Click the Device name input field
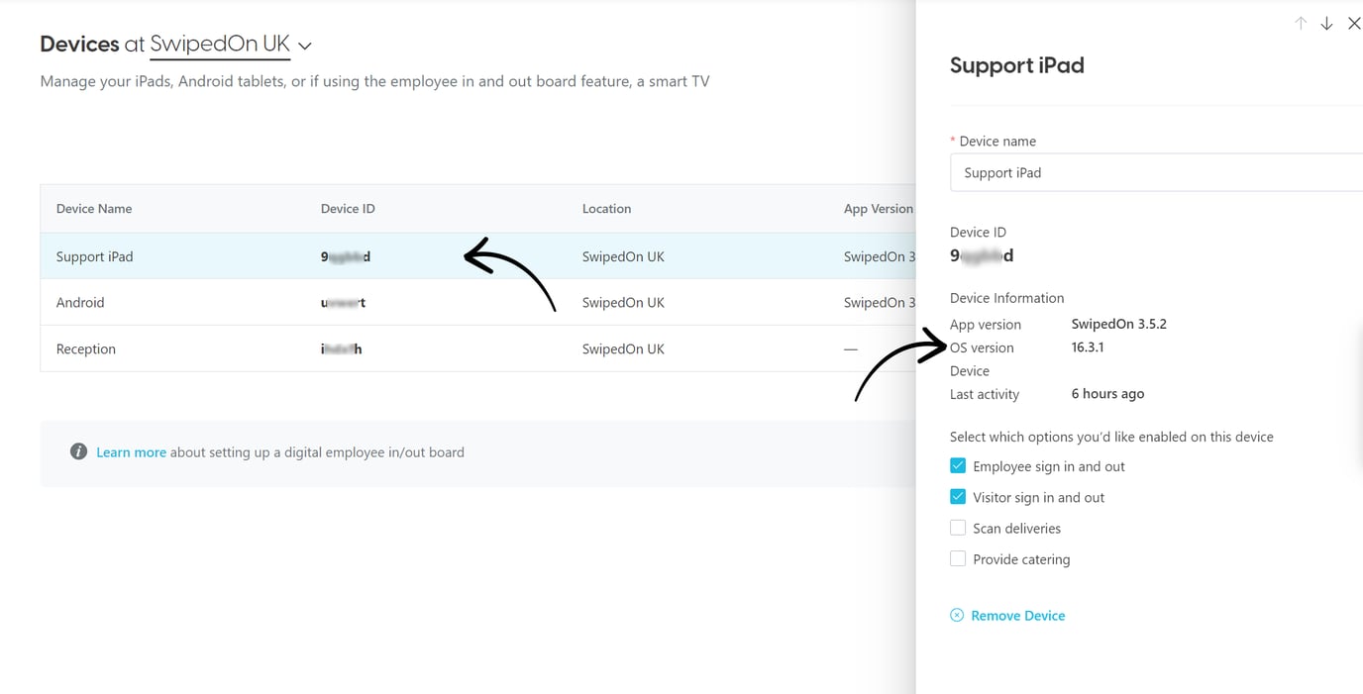The image size is (1363, 694). [x=1154, y=172]
